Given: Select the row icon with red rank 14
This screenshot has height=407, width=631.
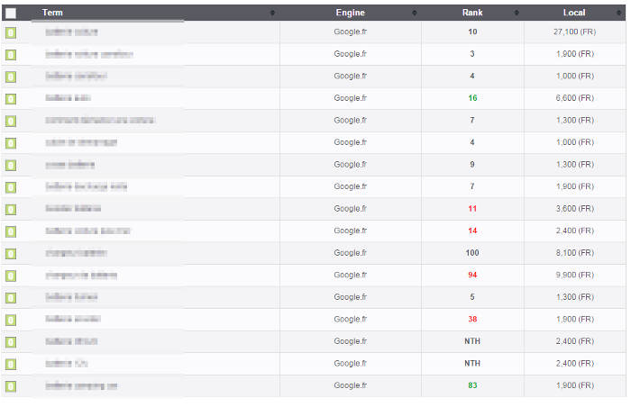Looking at the screenshot, I should pyautogui.click(x=11, y=231).
